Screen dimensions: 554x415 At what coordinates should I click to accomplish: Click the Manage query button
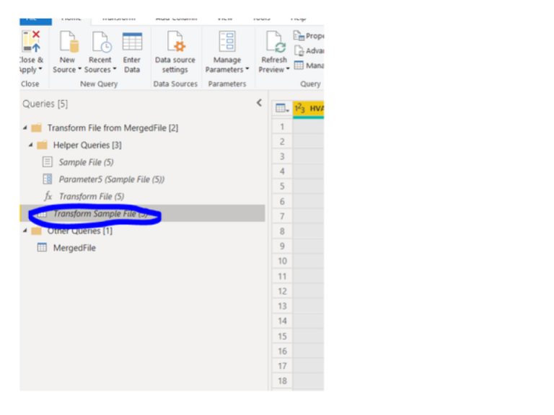309,66
